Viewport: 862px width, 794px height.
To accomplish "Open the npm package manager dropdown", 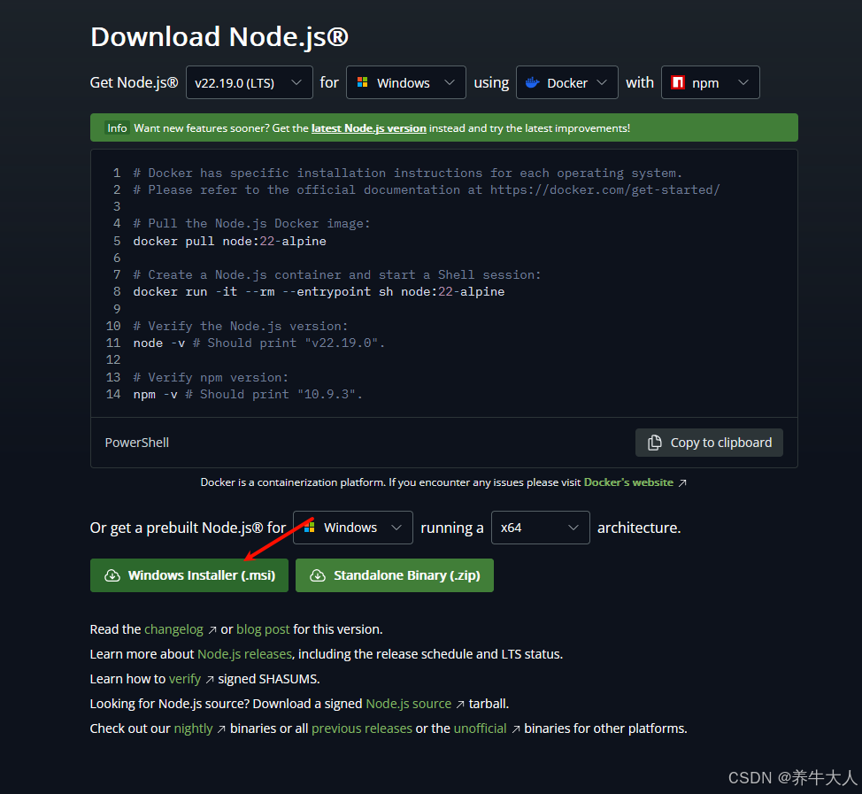I will click(711, 82).
